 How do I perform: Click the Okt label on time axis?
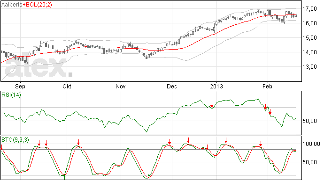pos(67,86)
